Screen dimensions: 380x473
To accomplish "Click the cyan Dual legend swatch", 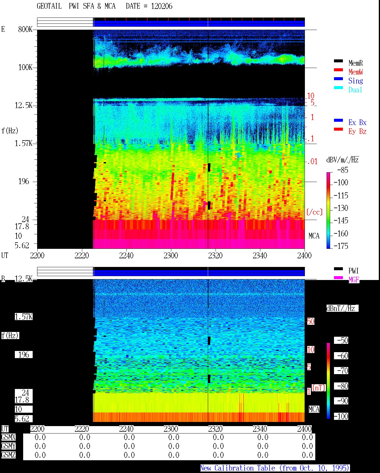I will coord(338,88).
